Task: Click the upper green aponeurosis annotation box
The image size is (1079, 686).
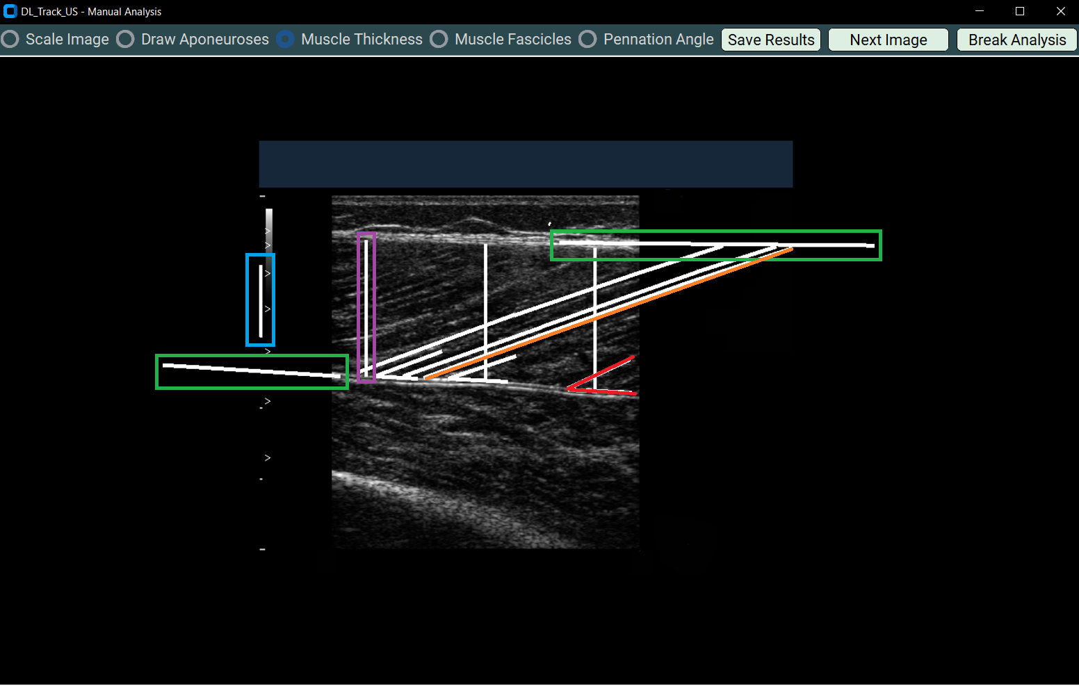Action: click(x=716, y=245)
